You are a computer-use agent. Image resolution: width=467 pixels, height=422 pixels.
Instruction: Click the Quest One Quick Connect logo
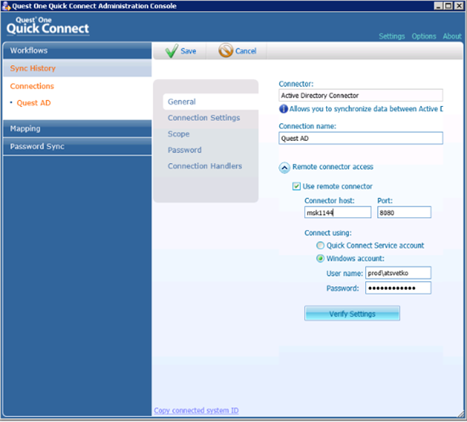point(48,26)
